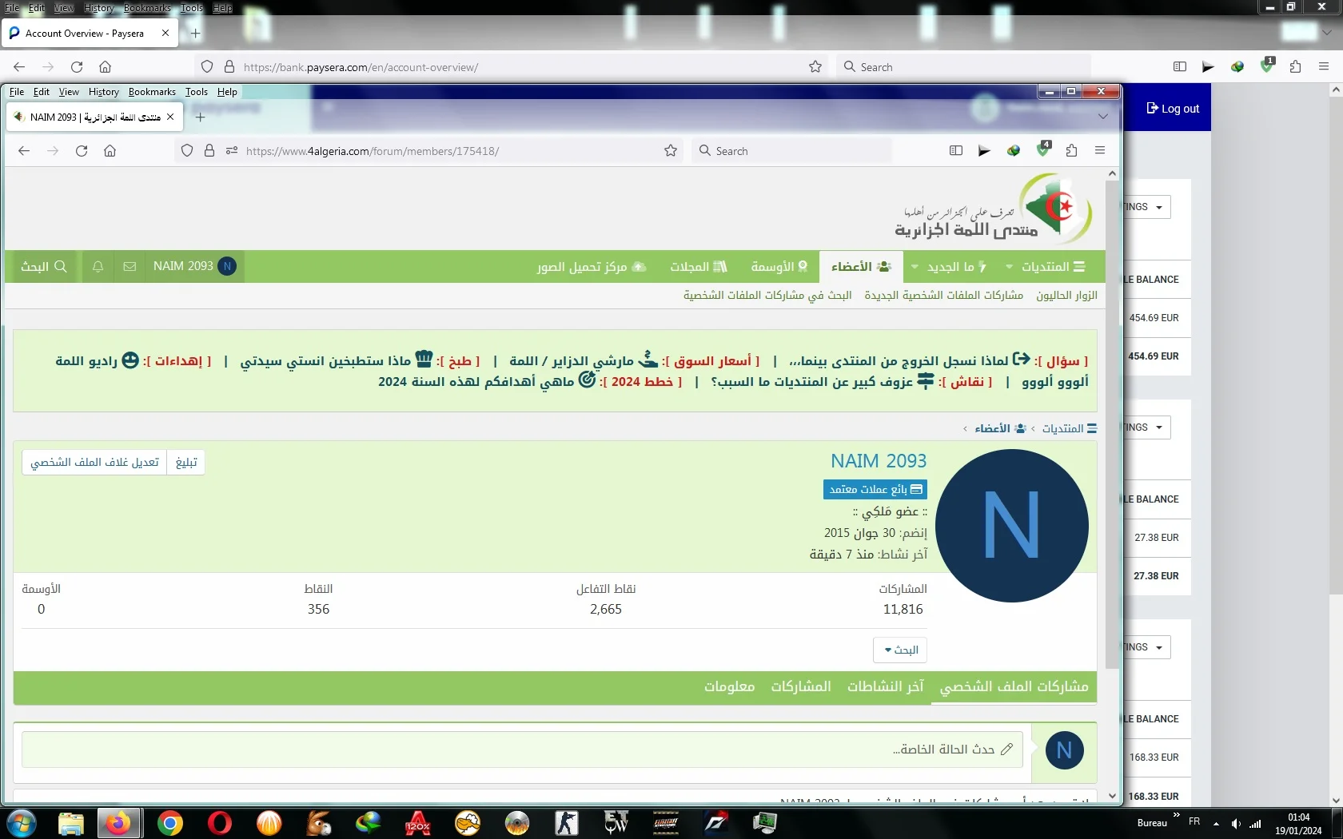Click the تعديل غلاف الملف الشخصي button
Viewport: 1343px width, 839px height.
[x=94, y=463]
